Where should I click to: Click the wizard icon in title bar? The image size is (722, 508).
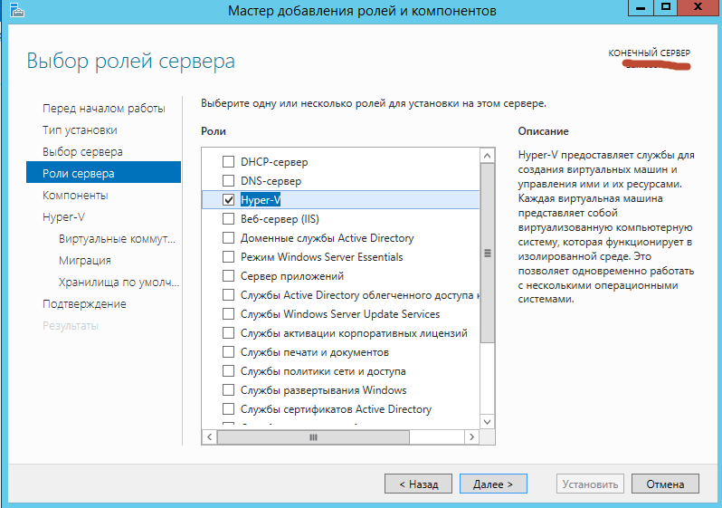[16, 10]
